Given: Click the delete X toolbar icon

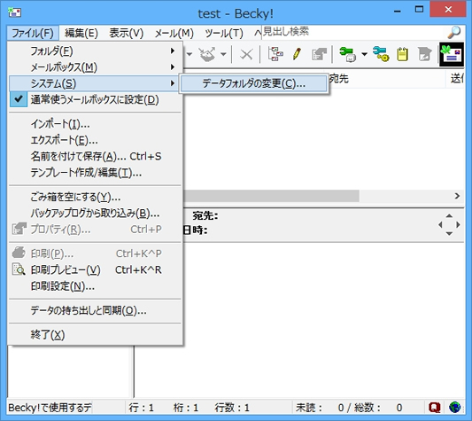Looking at the screenshot, I should click(x=246, y=55).
